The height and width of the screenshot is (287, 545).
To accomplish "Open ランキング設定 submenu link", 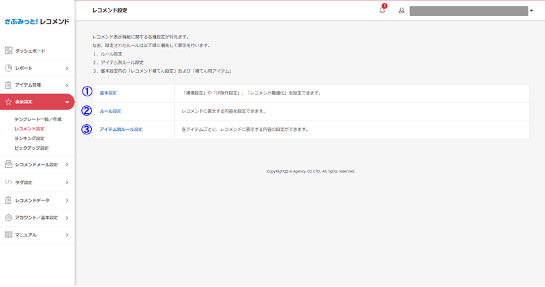I will point(29,139).
